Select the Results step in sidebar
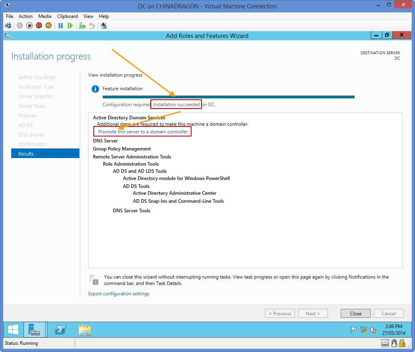Image resolution: width=415 pixels, height=352 pixels. 45,154
